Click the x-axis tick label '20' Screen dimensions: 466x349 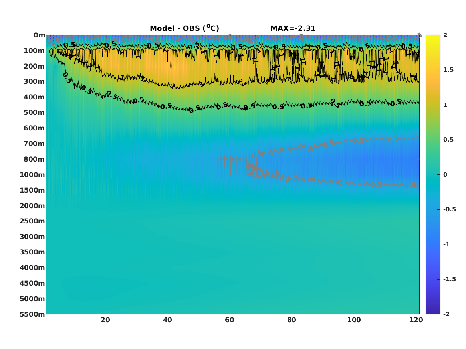(x=105, y=320)
